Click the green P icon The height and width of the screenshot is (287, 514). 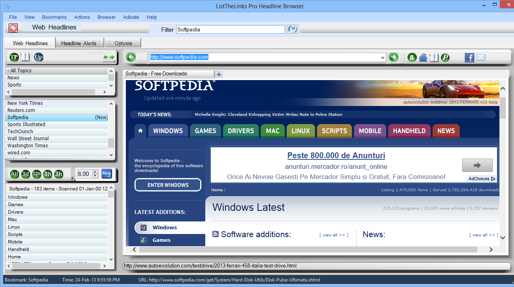pos(445,57)
